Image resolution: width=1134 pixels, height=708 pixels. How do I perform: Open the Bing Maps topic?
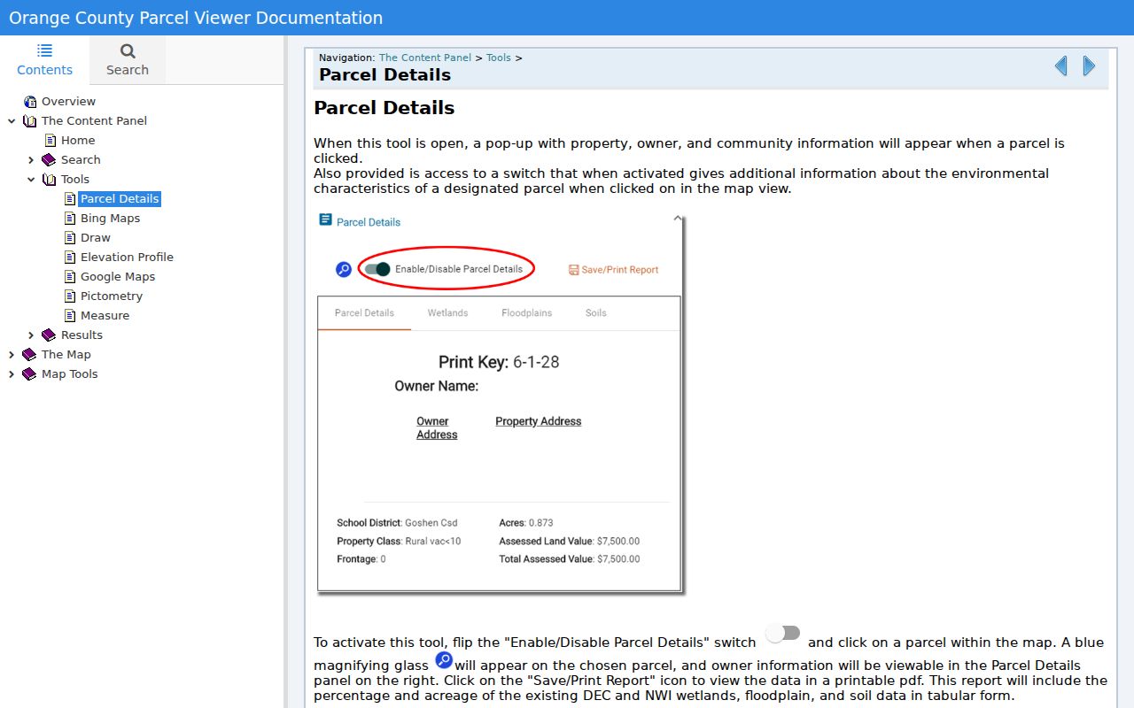point(110,219)
